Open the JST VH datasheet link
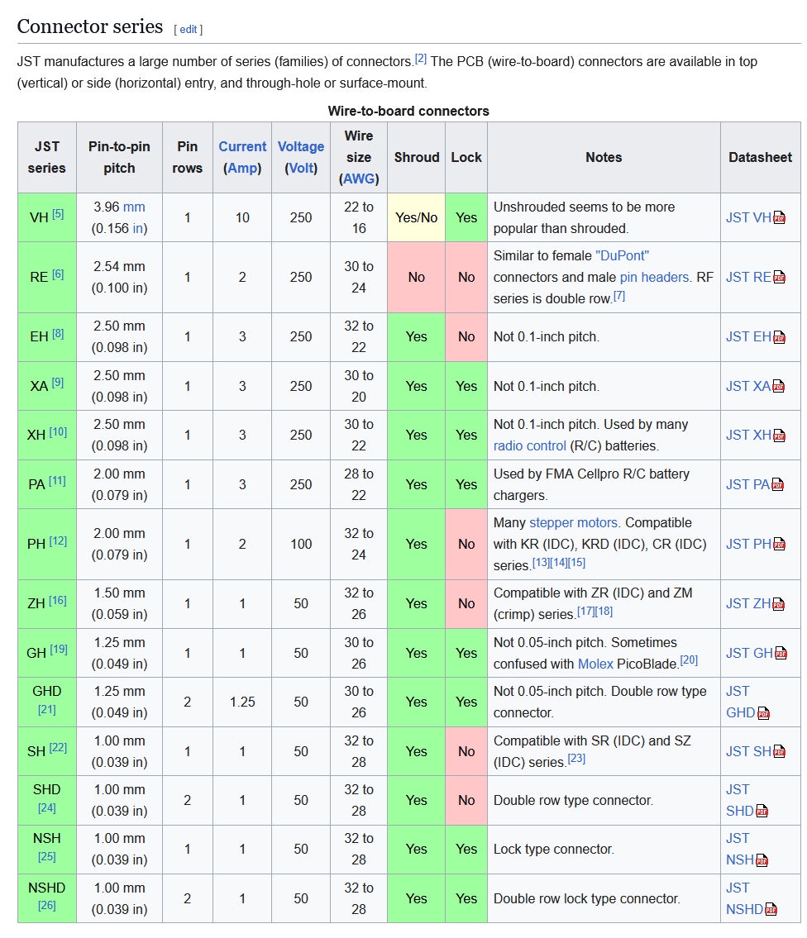 pos(748,217)
